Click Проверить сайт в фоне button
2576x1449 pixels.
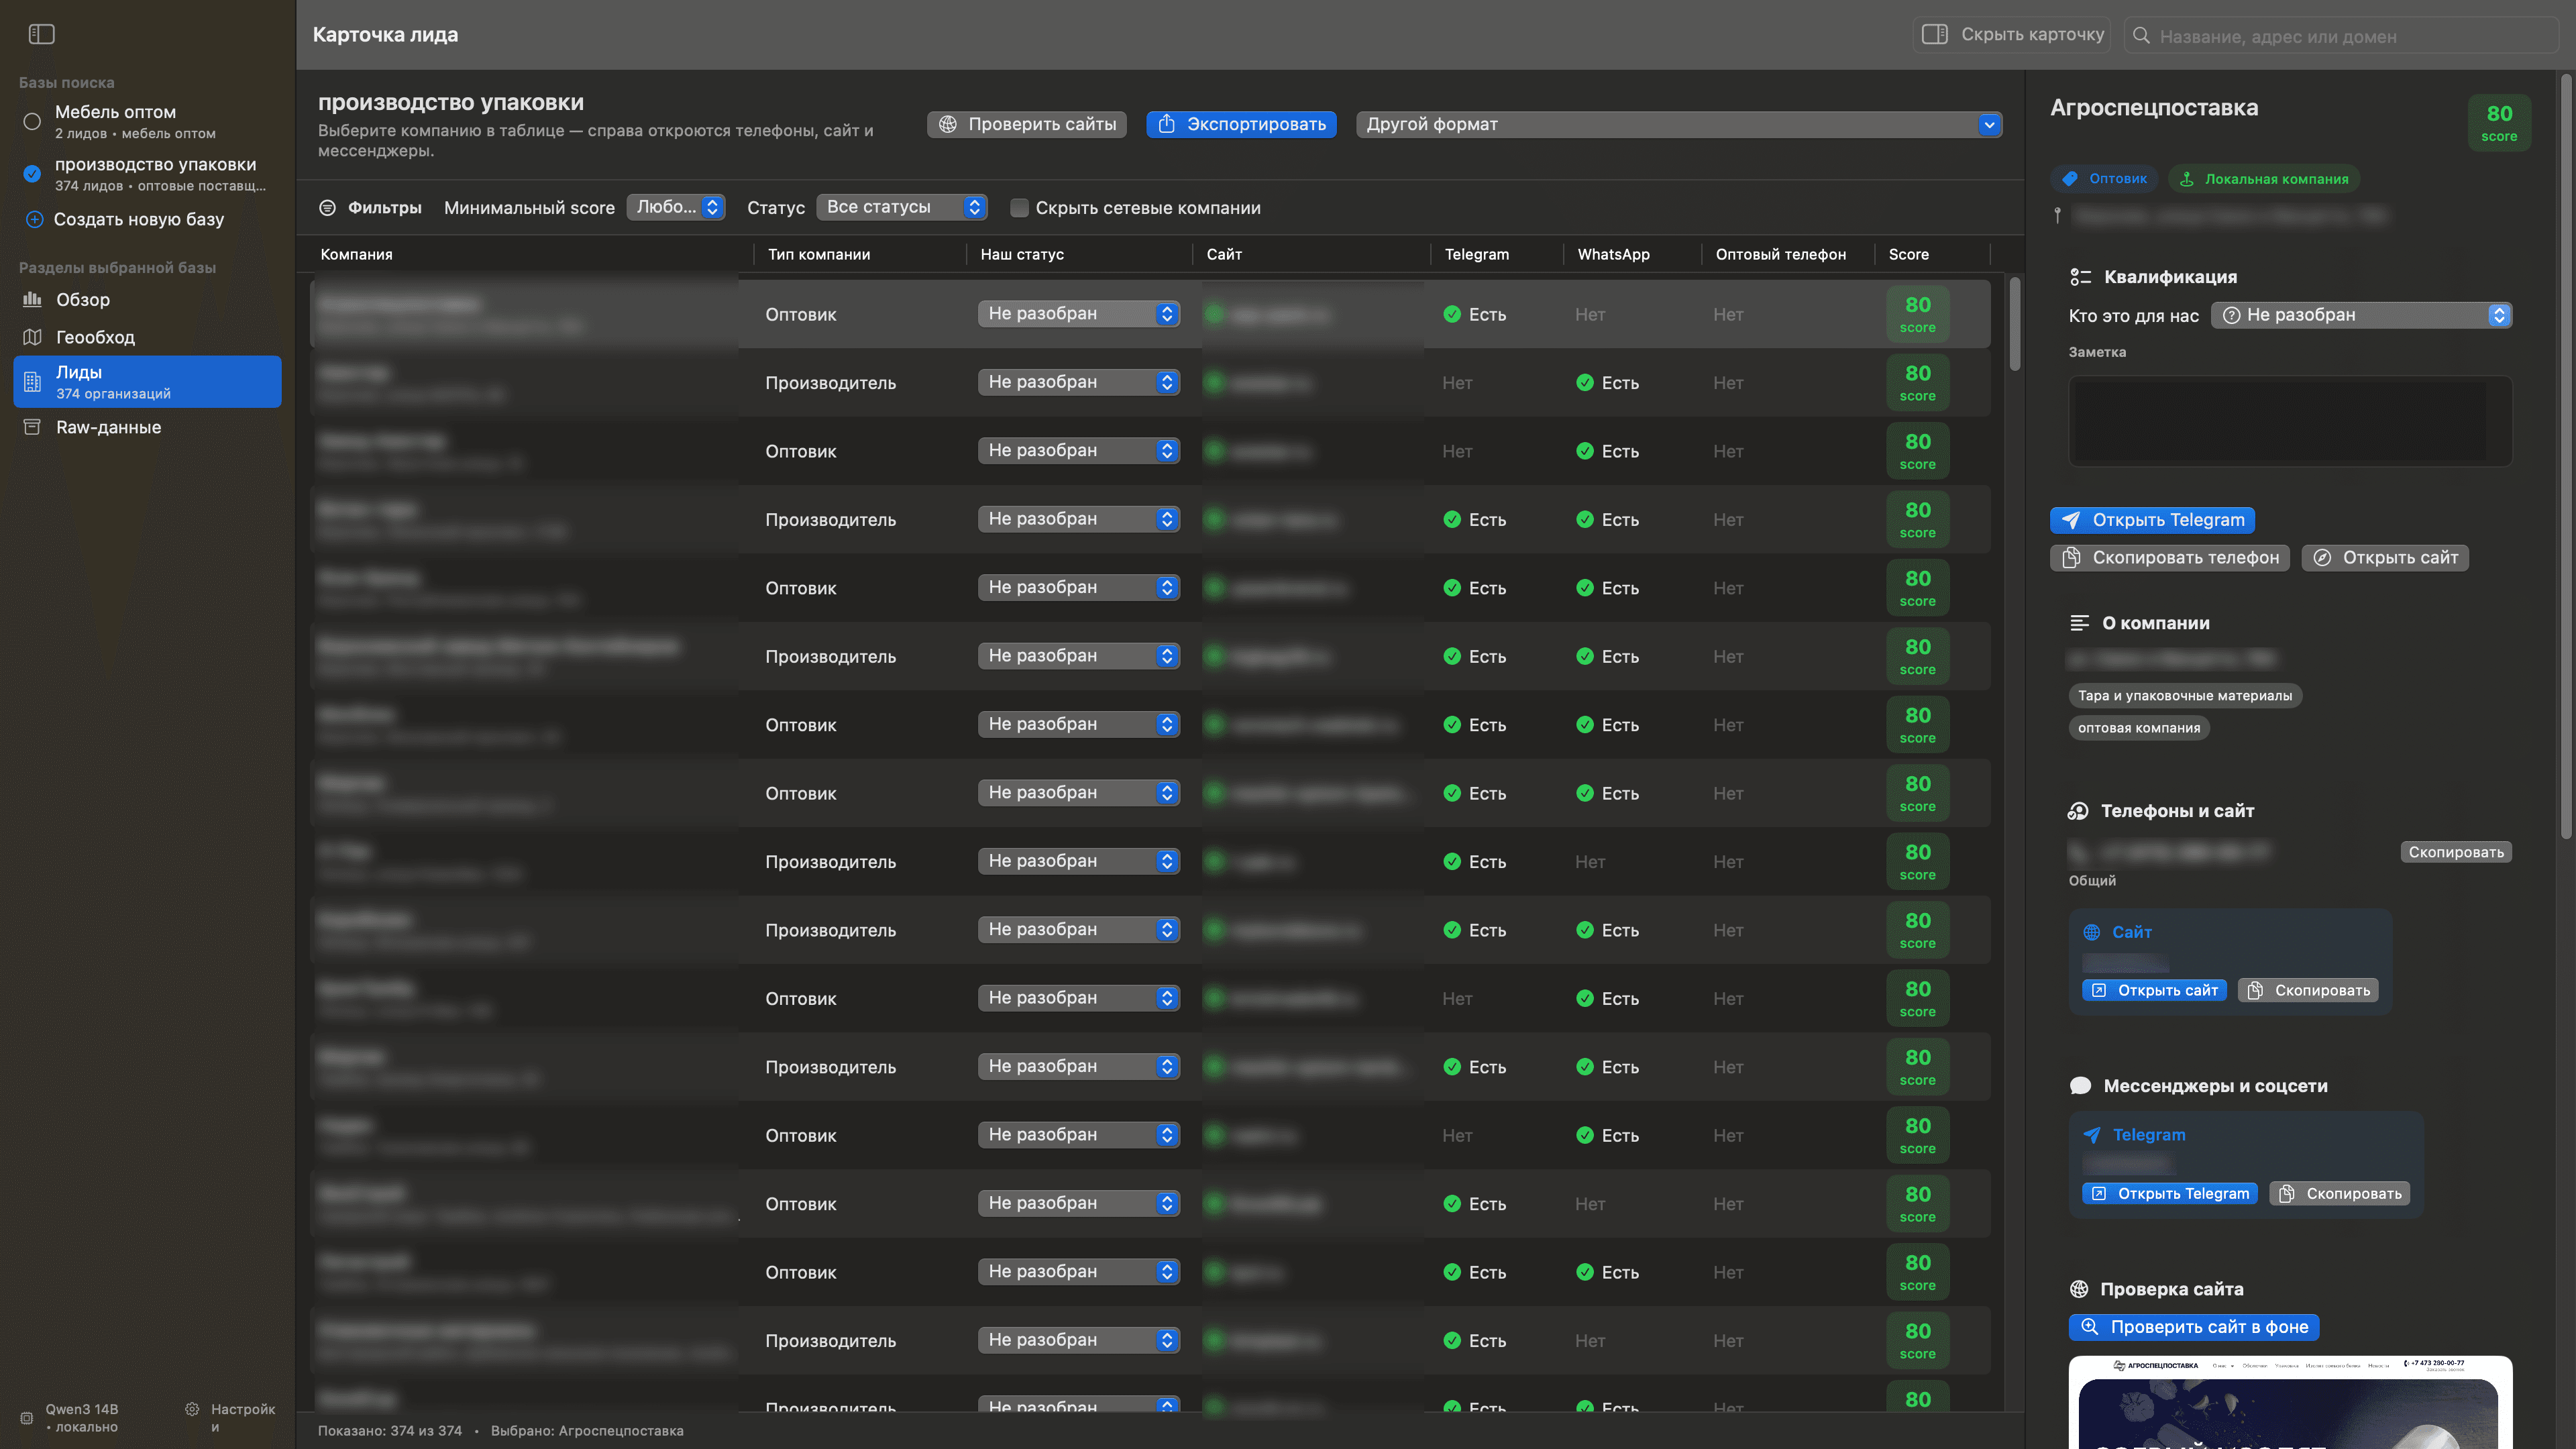(x=2194, y=1327)
